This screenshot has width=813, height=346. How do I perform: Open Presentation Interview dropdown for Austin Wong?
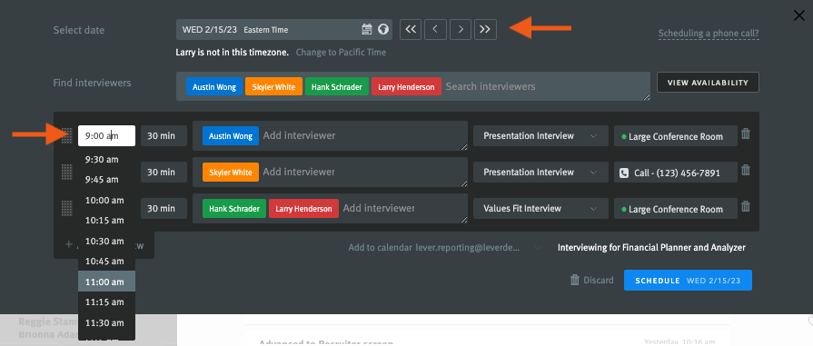(540, 136)
